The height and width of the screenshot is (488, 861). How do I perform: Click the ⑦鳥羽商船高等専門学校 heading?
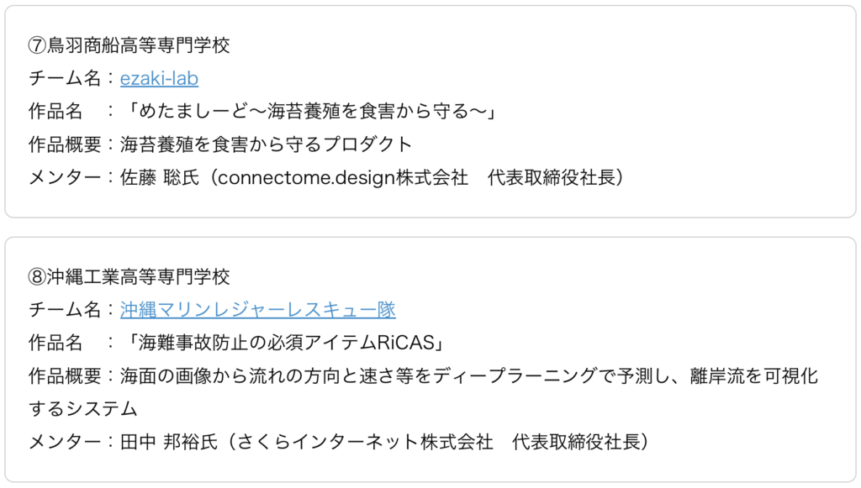click(x=129, y=45)
